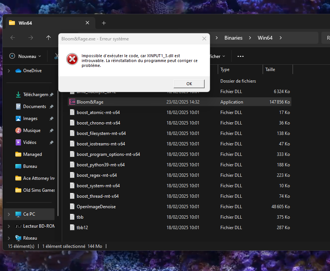The image size is (330, 271).
Task: Expand the Réseau tree node
Action: click(x=9, y=238)
